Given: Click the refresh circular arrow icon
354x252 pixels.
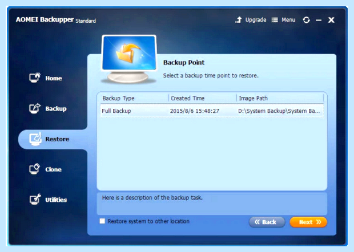Looking at the screenshot, I should click(306, 20).
